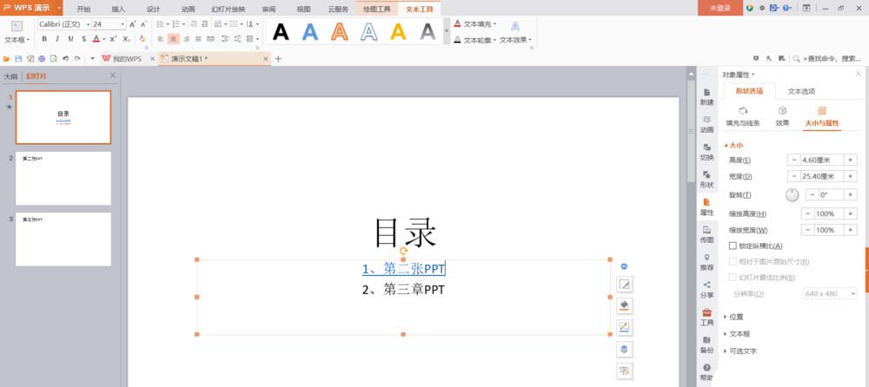Switch to 效果 tab in properties
This screenshot has height=387, width=869.
(x=782, y=115)
